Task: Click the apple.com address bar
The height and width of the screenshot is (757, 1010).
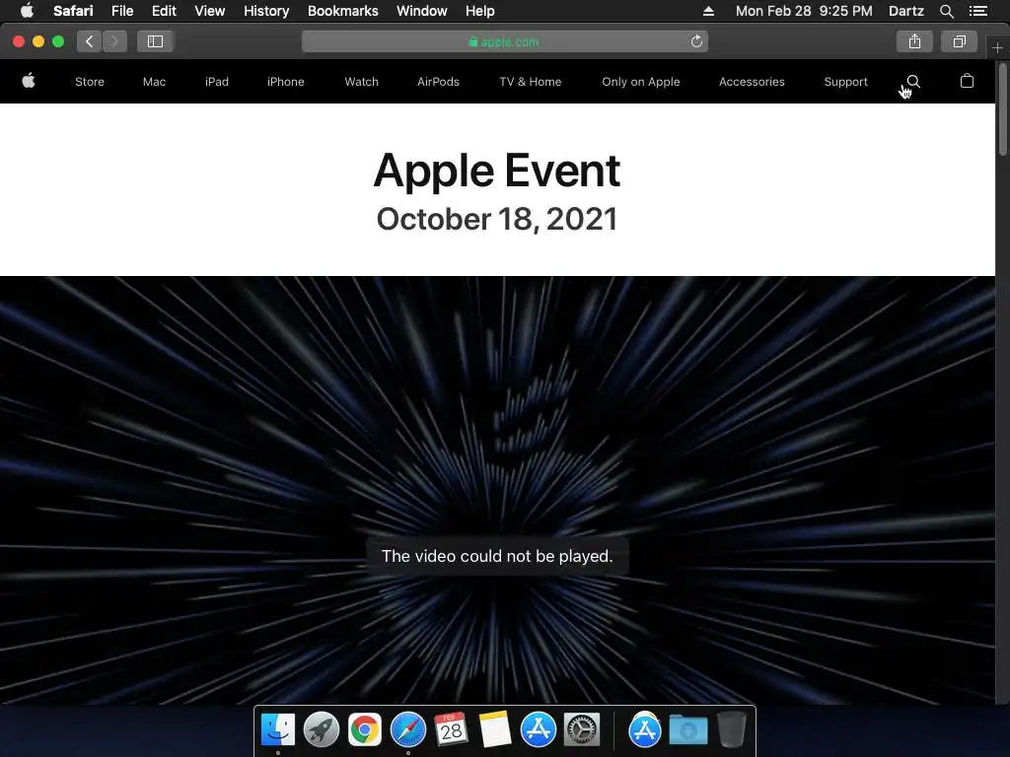Action: coord(504,41)
